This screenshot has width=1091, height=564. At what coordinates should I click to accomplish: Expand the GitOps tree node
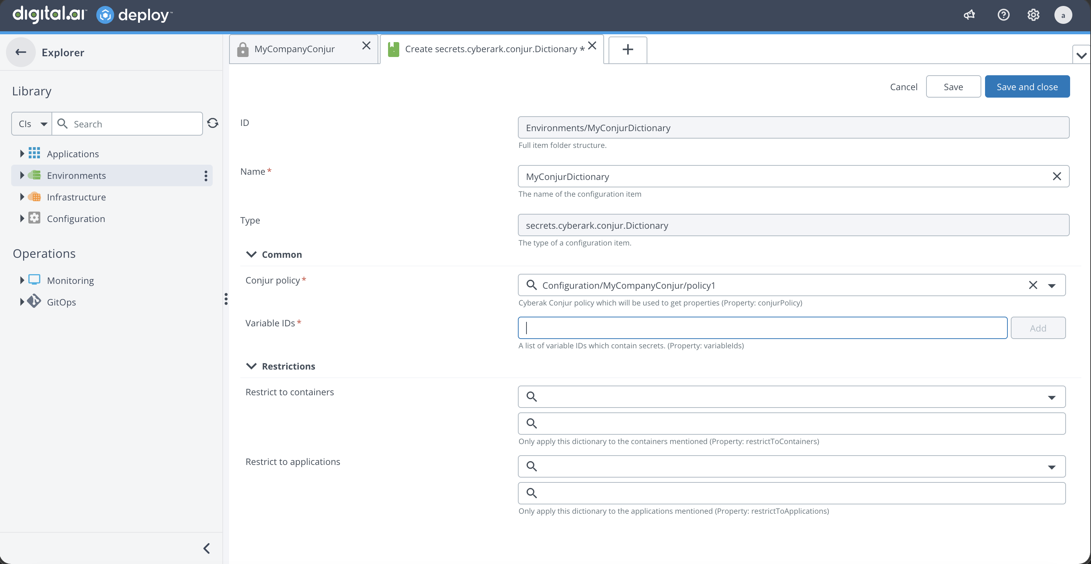(x=22, y=301)
